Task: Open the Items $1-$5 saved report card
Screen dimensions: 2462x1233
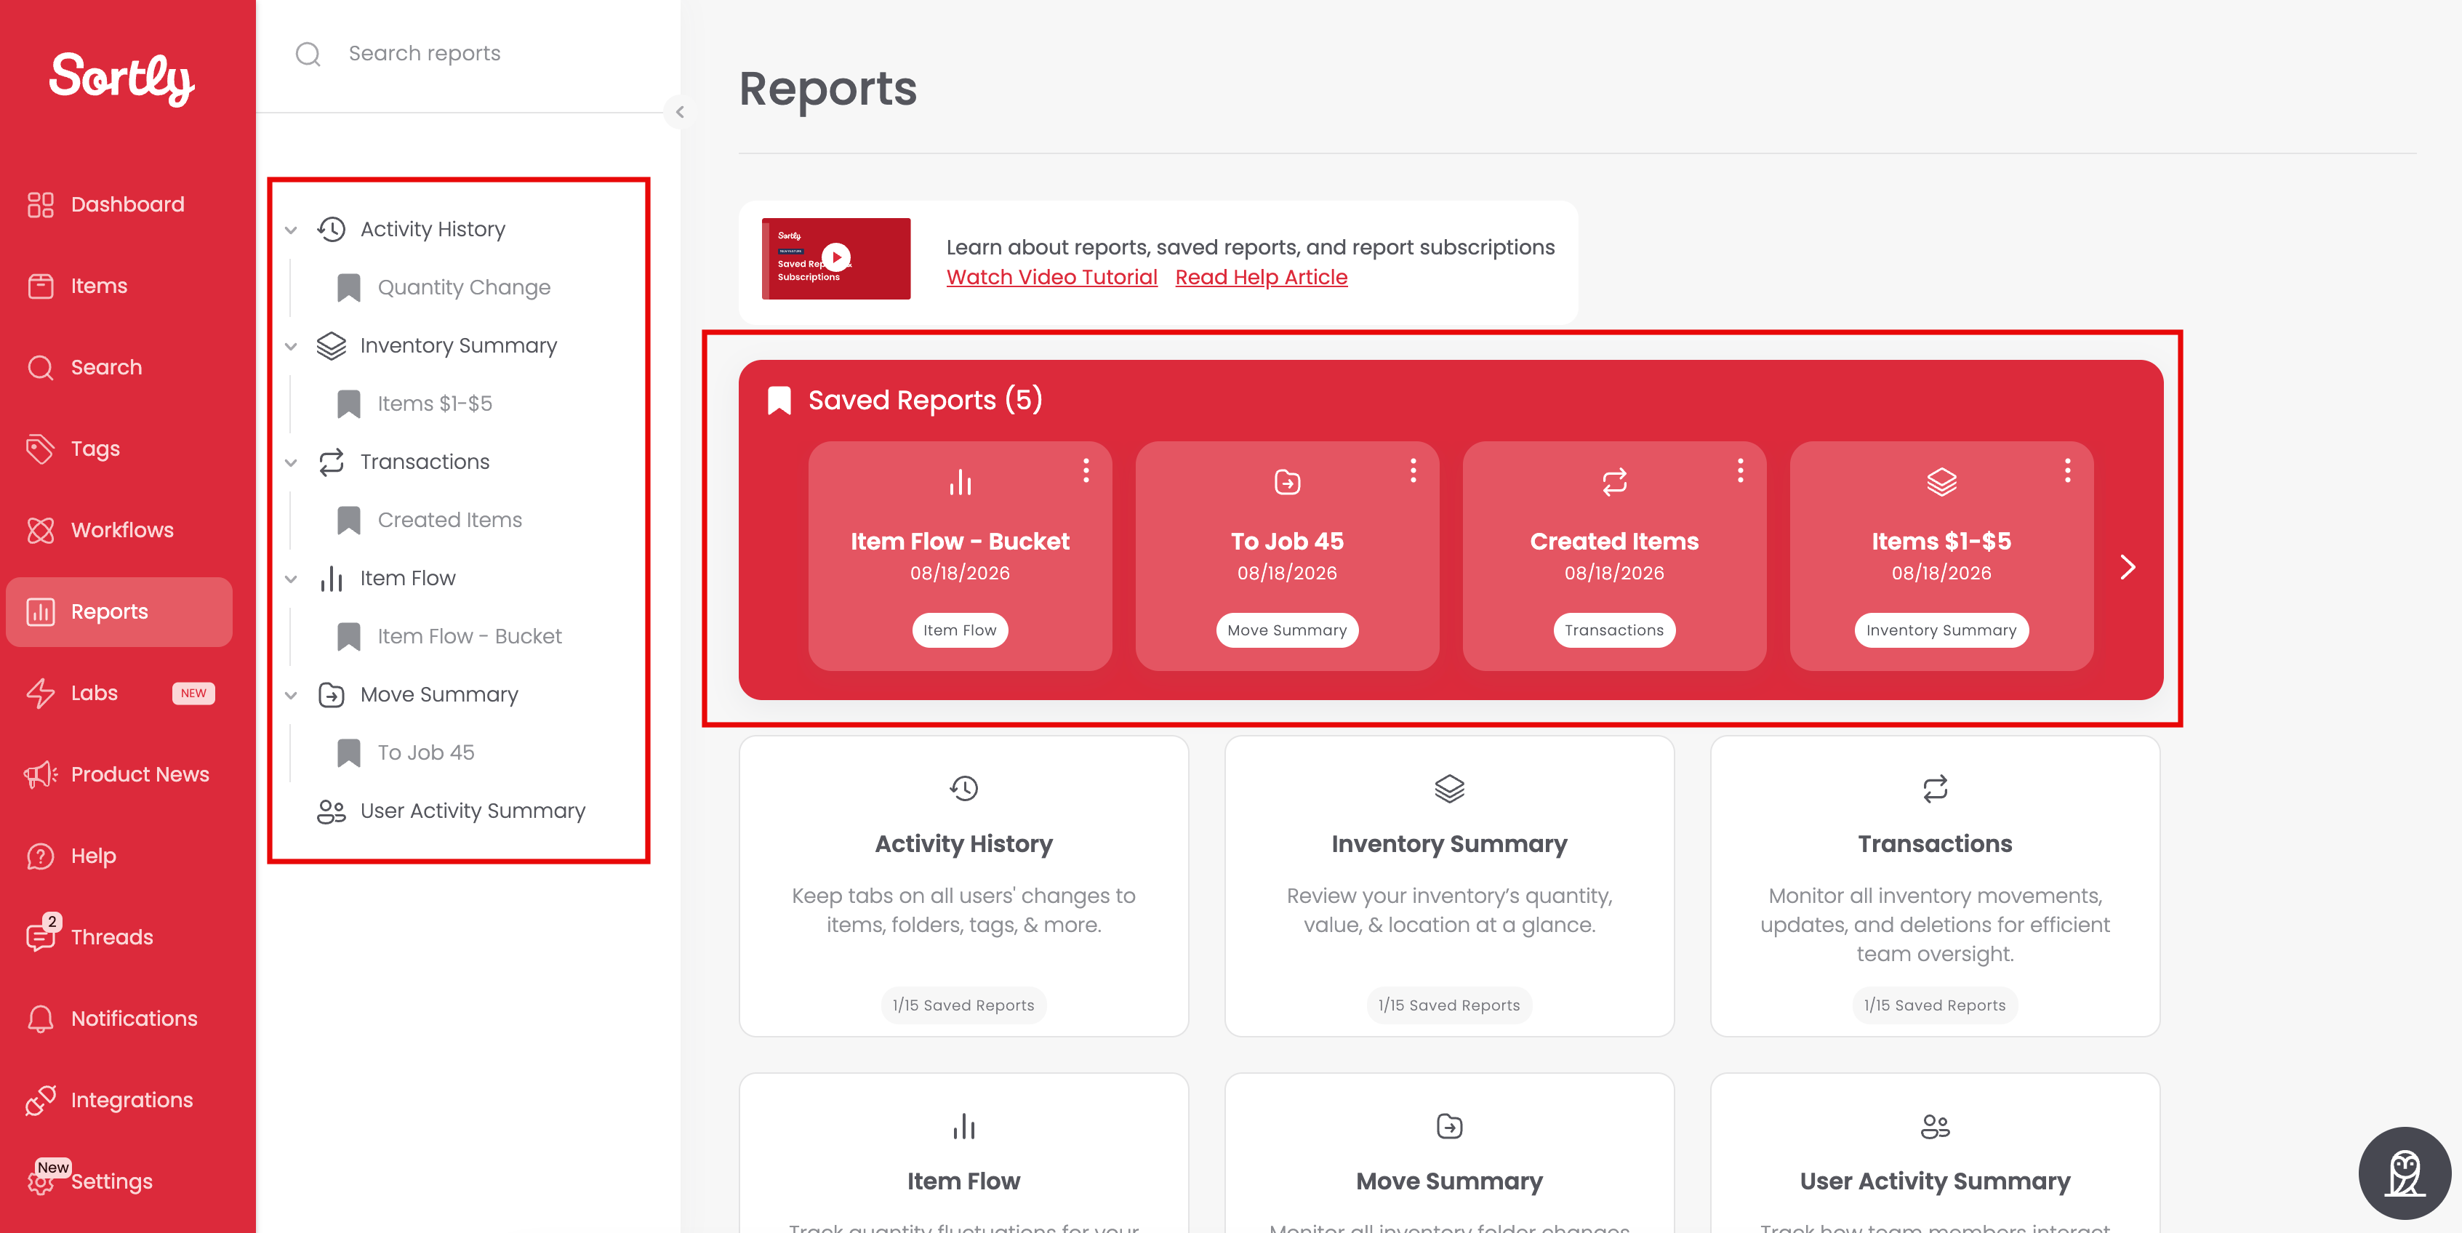Action: pos(1941,556)
